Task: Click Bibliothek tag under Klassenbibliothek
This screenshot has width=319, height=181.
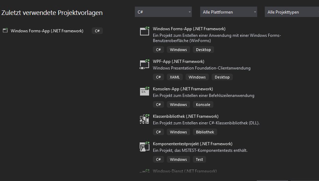Action: click(x=205, y=132)
